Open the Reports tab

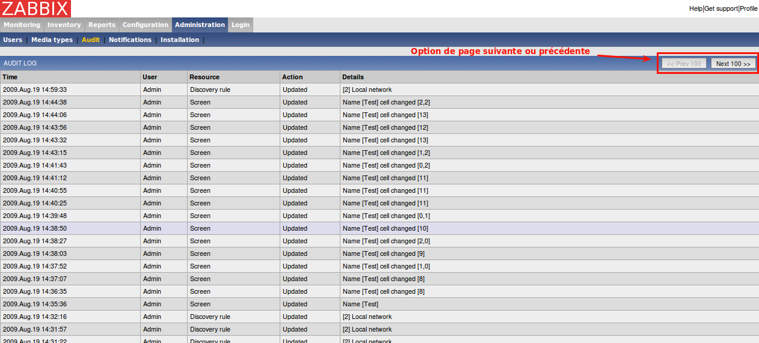coord(102,25)
